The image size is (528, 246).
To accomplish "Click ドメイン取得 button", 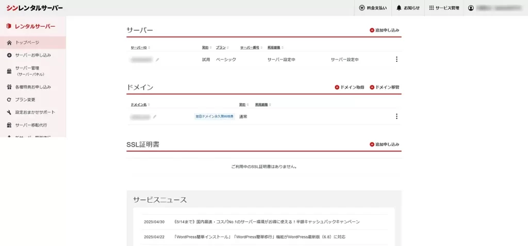I will (x=349, y=87).
